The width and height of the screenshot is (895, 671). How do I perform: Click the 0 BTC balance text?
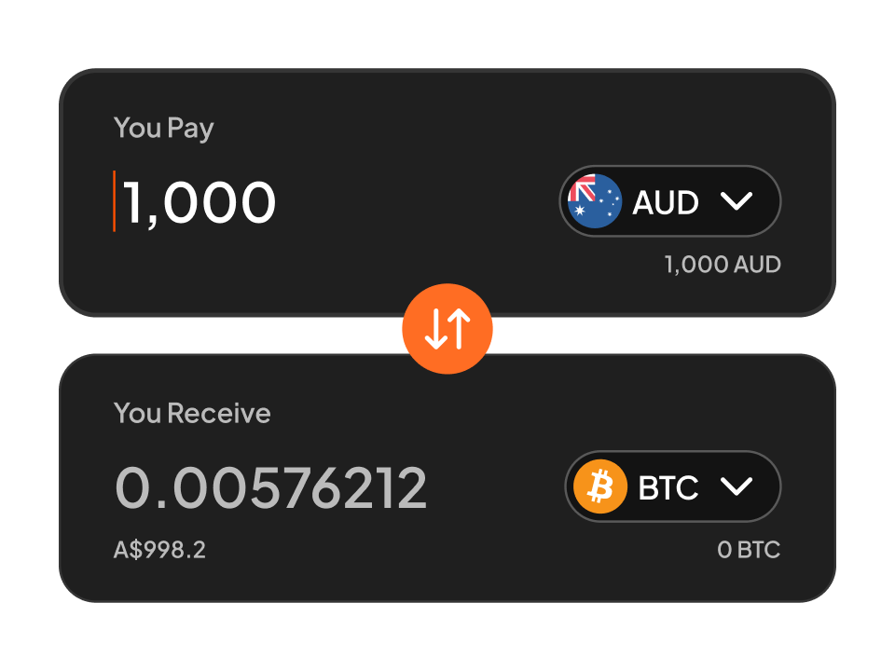748,550
